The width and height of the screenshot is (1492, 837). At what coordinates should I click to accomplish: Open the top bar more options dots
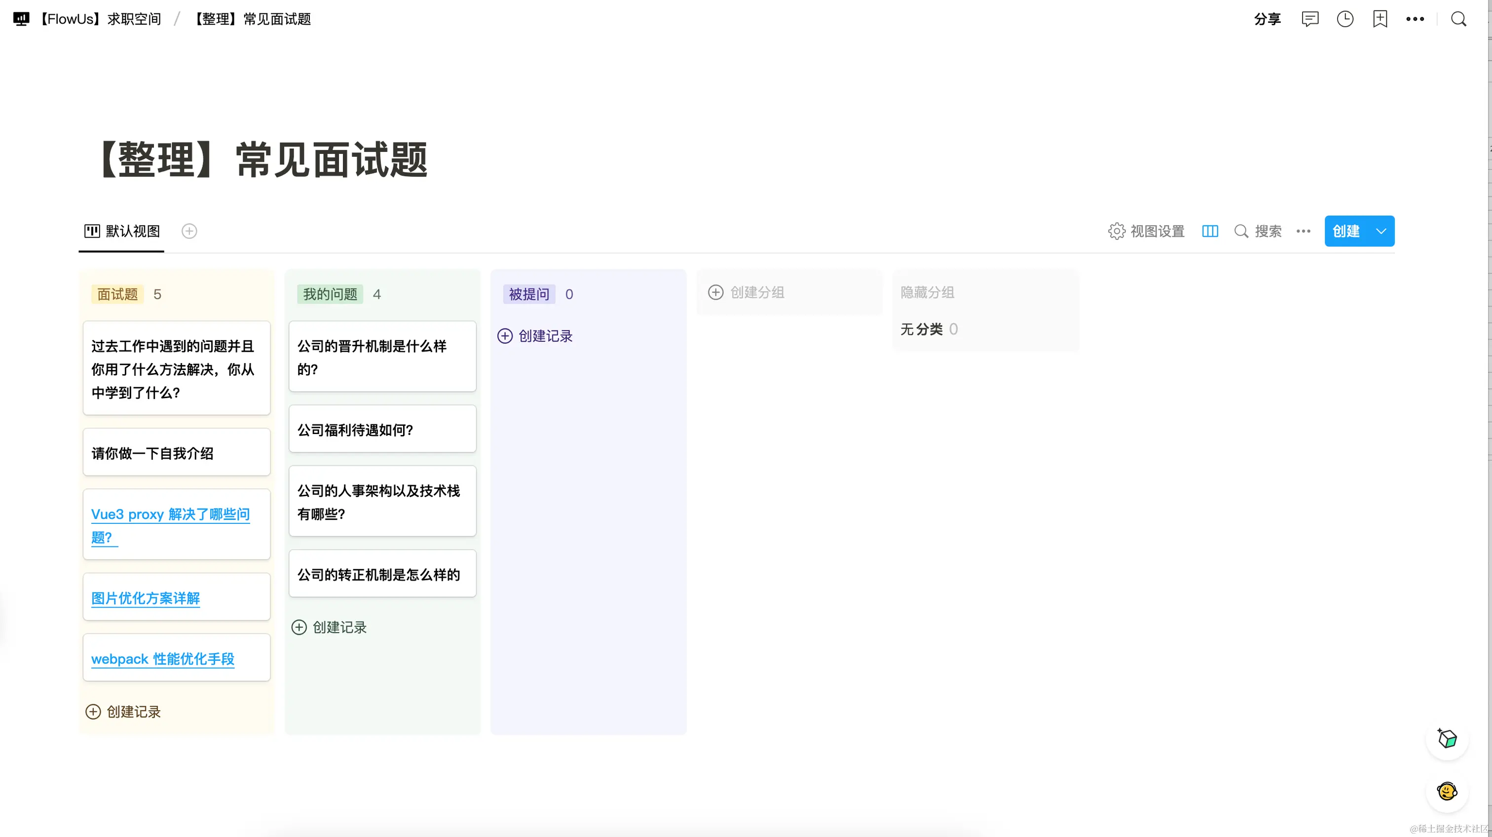click(1415, 19)
